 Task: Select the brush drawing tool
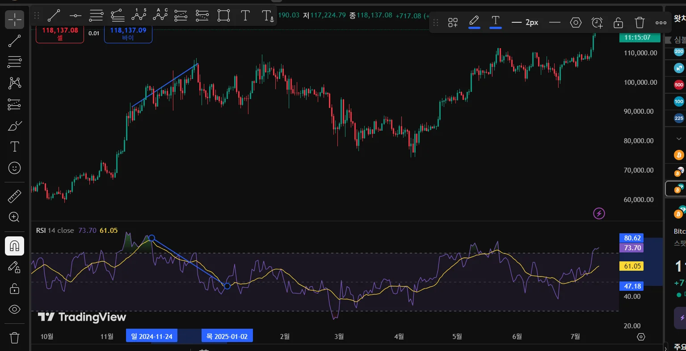[14, 126]
